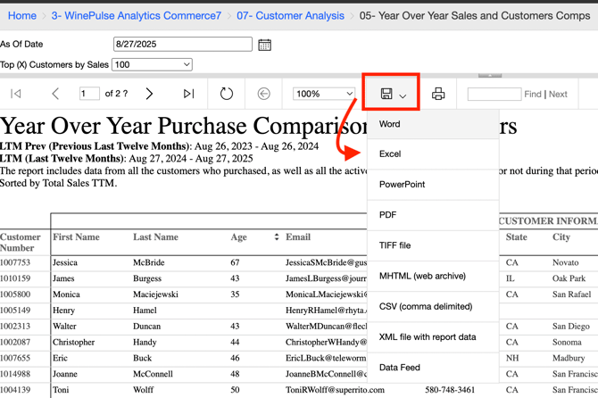This screenshot has height=398, width=598.
Task: Open the Home breadcrumb link
Action: [x=22, y=15]
